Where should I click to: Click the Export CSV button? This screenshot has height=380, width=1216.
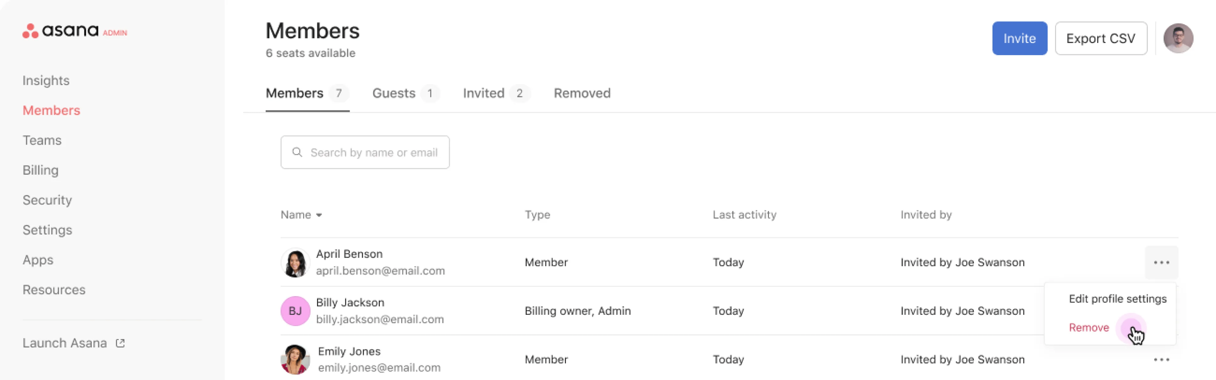point(1100,38)
